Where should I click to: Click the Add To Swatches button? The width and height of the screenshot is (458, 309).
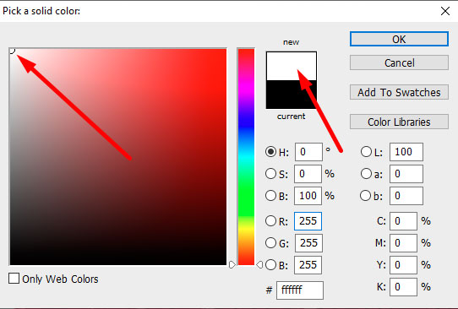tap(399, 92)
